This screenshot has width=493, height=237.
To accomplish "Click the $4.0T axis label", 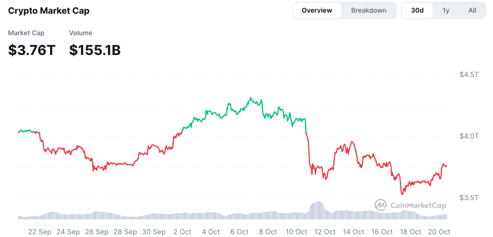I will 469,136.
